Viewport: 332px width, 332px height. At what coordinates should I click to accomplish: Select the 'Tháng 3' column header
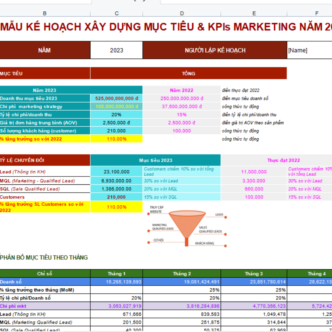(254, 274)
